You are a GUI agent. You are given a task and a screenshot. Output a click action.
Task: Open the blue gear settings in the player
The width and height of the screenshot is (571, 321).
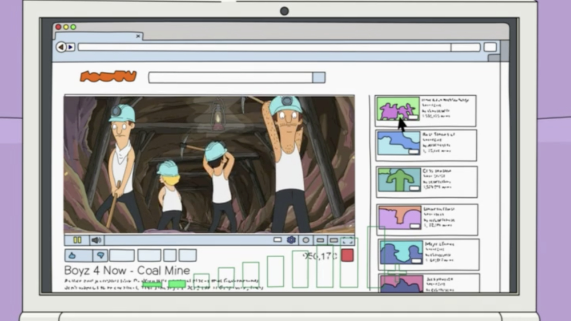click(291, 240)
